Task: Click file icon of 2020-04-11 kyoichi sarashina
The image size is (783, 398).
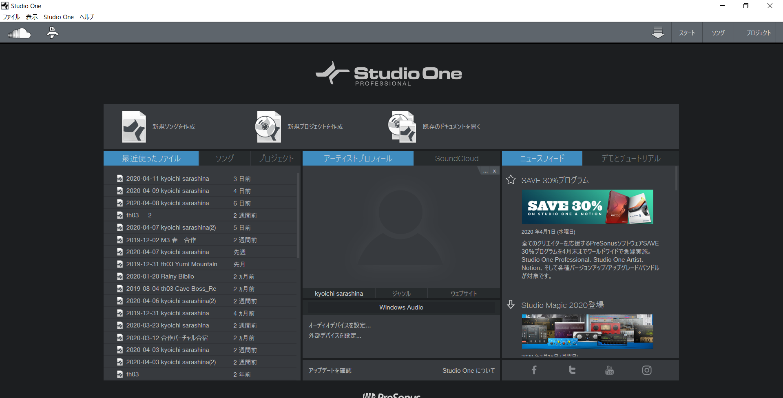Action: coord(120,179)
